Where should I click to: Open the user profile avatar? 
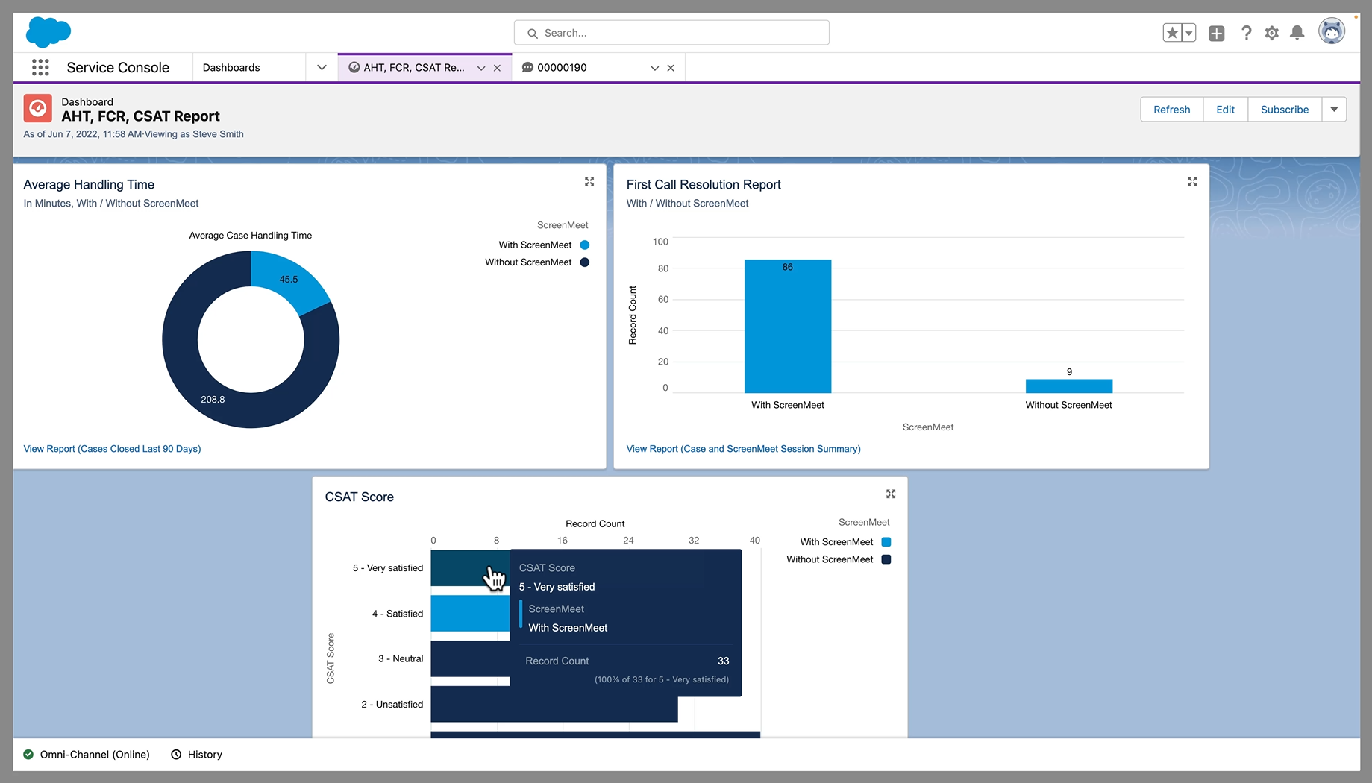pyautogui.click(x=1332, y=32)
